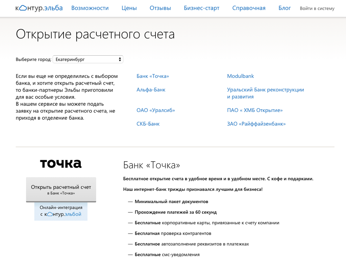Open Уральский Банк реконструкции и развития link

(x=266, y=93)
